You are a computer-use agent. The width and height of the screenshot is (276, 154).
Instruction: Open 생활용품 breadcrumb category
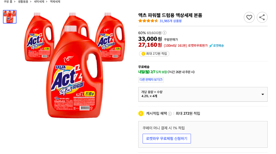pos(23,2)
